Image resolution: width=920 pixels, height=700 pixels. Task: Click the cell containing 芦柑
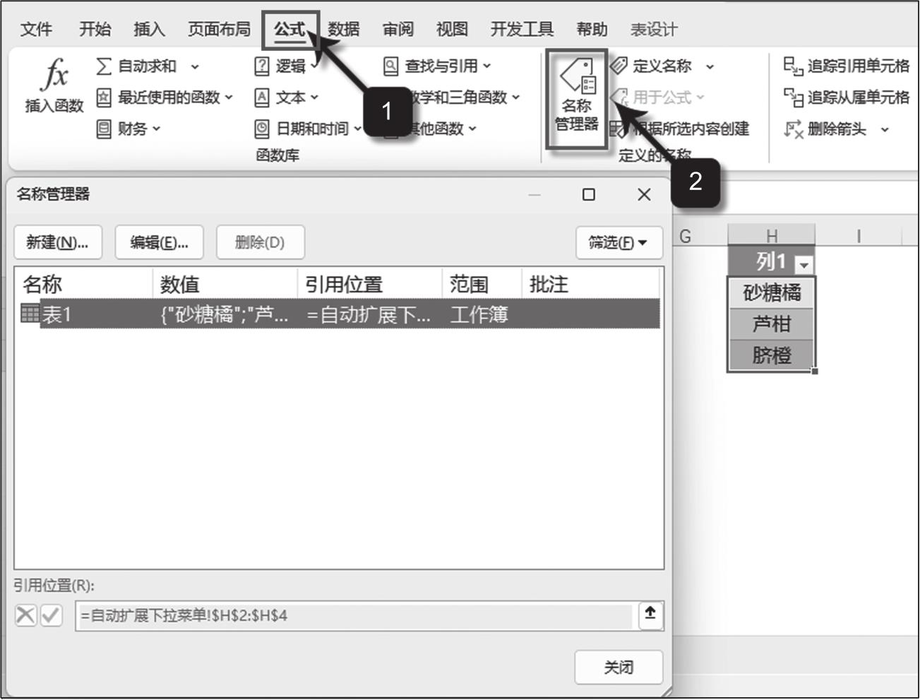coord(771,324)
